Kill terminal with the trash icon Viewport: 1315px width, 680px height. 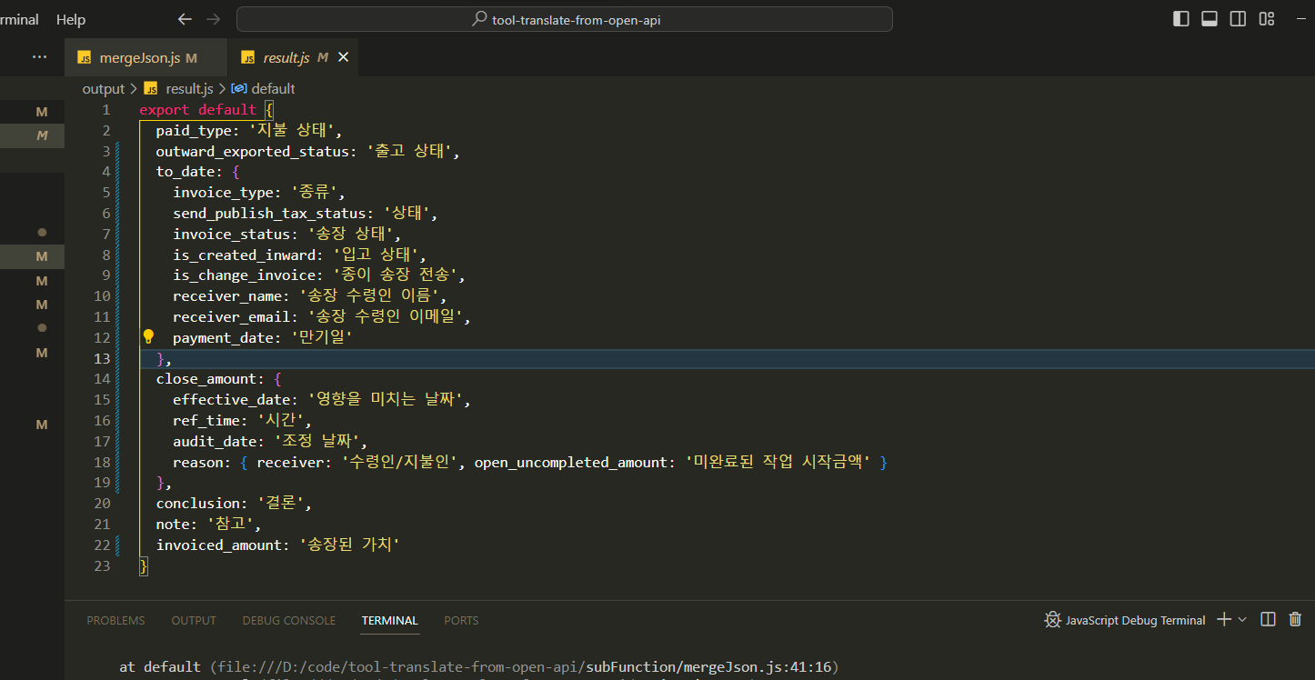pyautogui.click(x=1295, y=619)
